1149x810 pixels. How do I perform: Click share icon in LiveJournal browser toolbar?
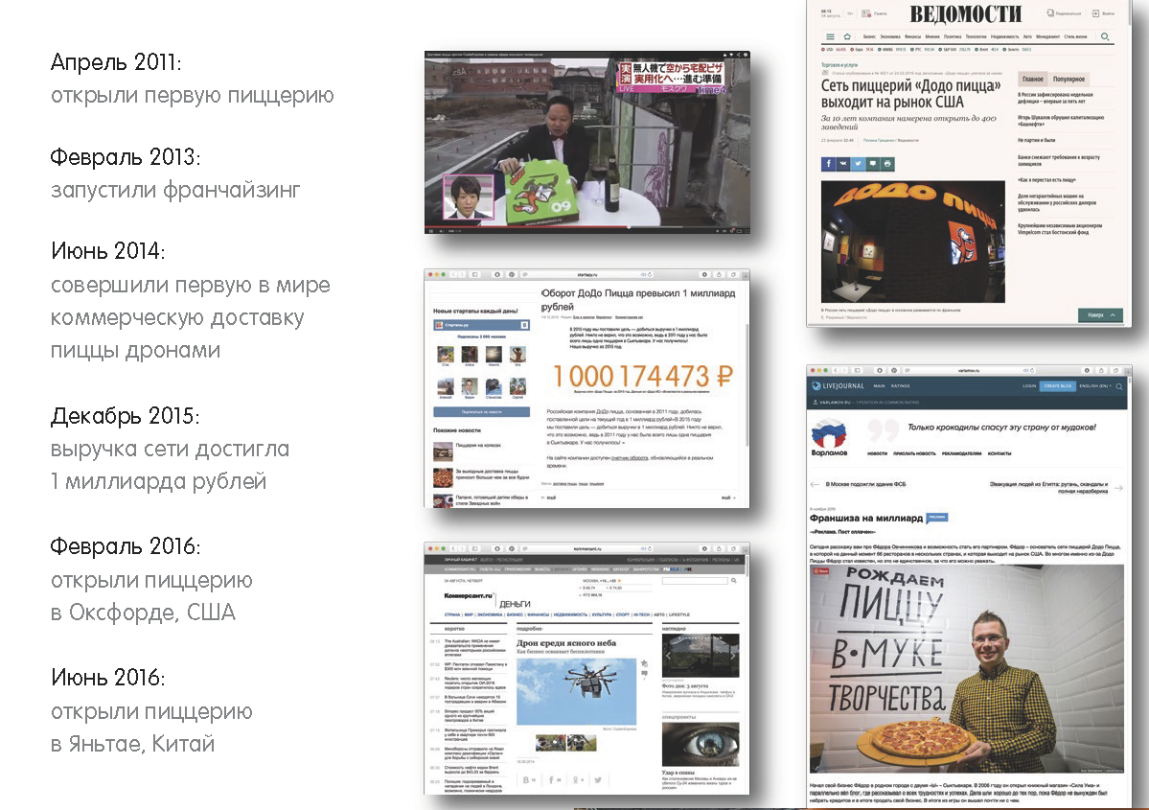[1101, 370]
